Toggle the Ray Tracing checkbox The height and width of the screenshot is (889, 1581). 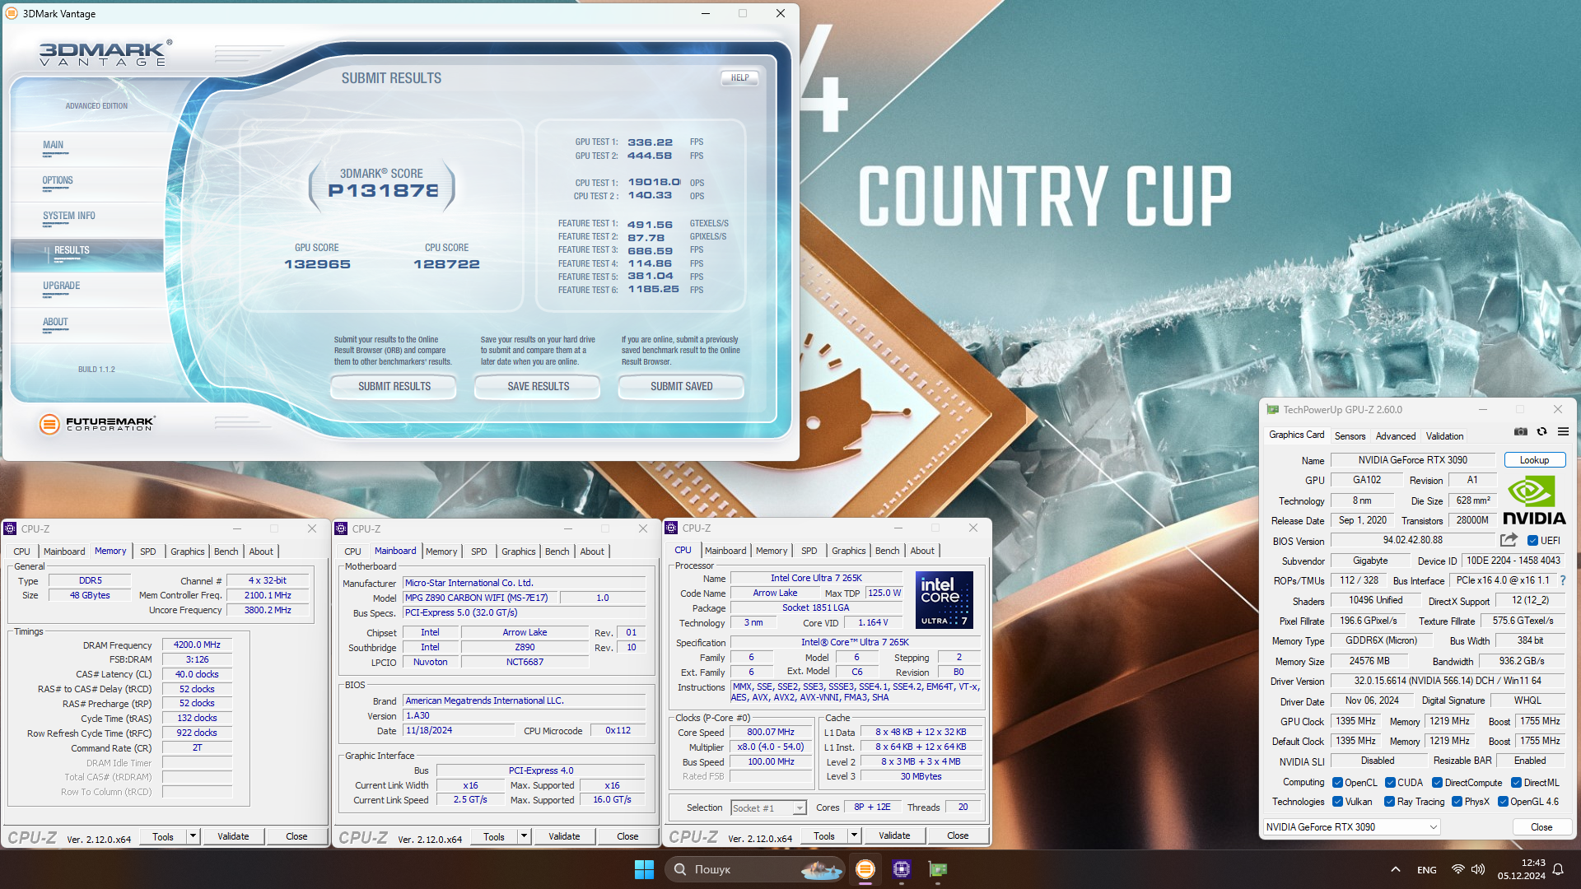point(1390,802)
